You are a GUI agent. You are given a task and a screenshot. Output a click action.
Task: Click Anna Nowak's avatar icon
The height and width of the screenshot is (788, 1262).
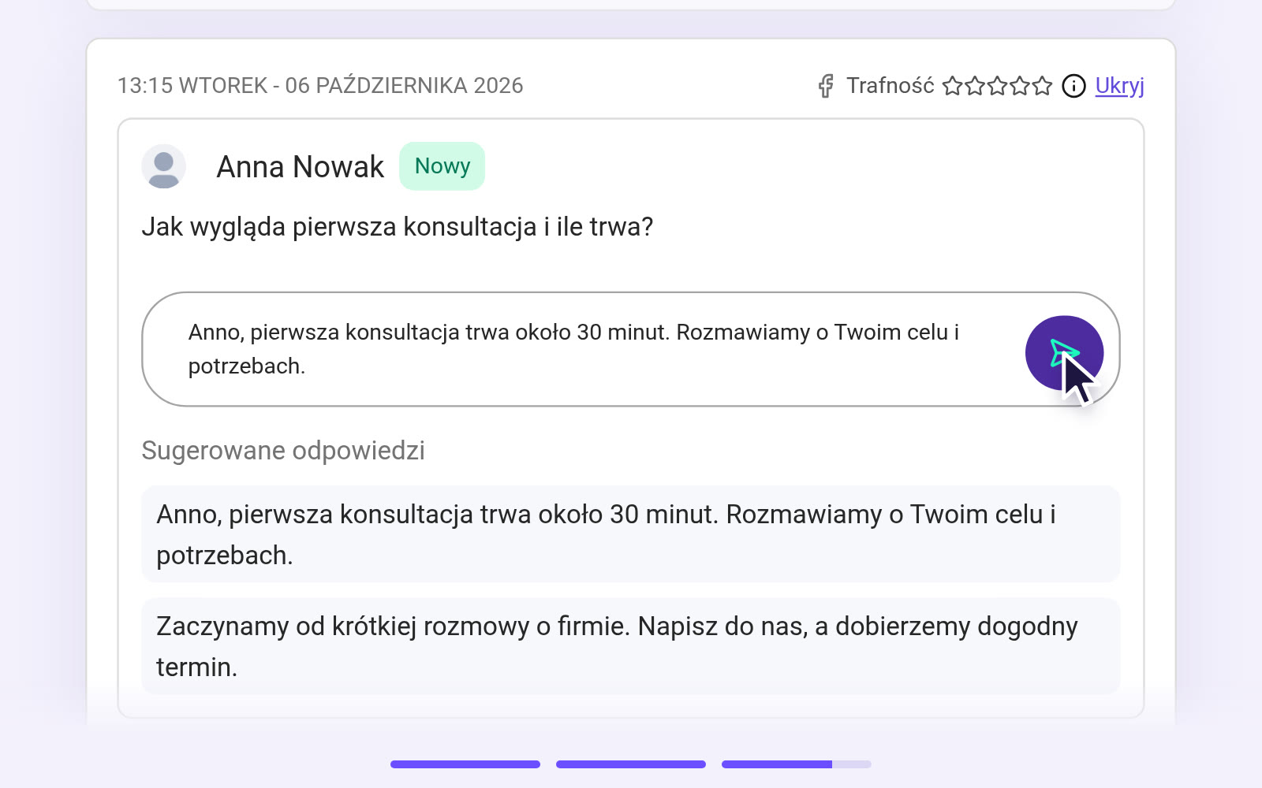164,166
